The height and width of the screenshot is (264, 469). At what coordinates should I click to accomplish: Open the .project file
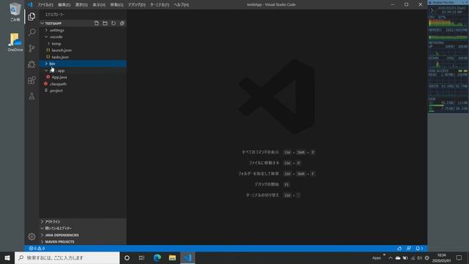(83, 91)
